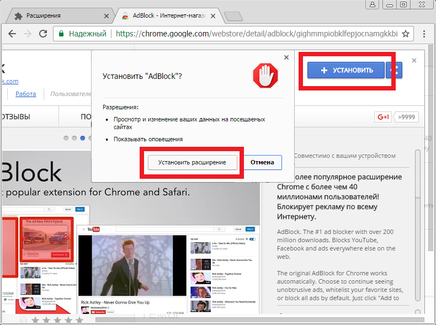436x325 pixels.
Task: Open a new tab with the blank tab button
Action: [233, 17]
